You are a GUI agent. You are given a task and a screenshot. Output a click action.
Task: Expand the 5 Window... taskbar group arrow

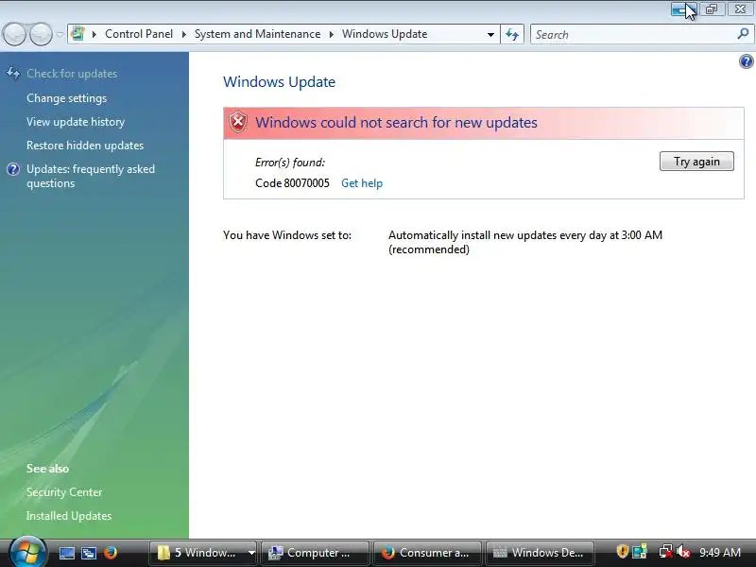click(x=251, y=553)
